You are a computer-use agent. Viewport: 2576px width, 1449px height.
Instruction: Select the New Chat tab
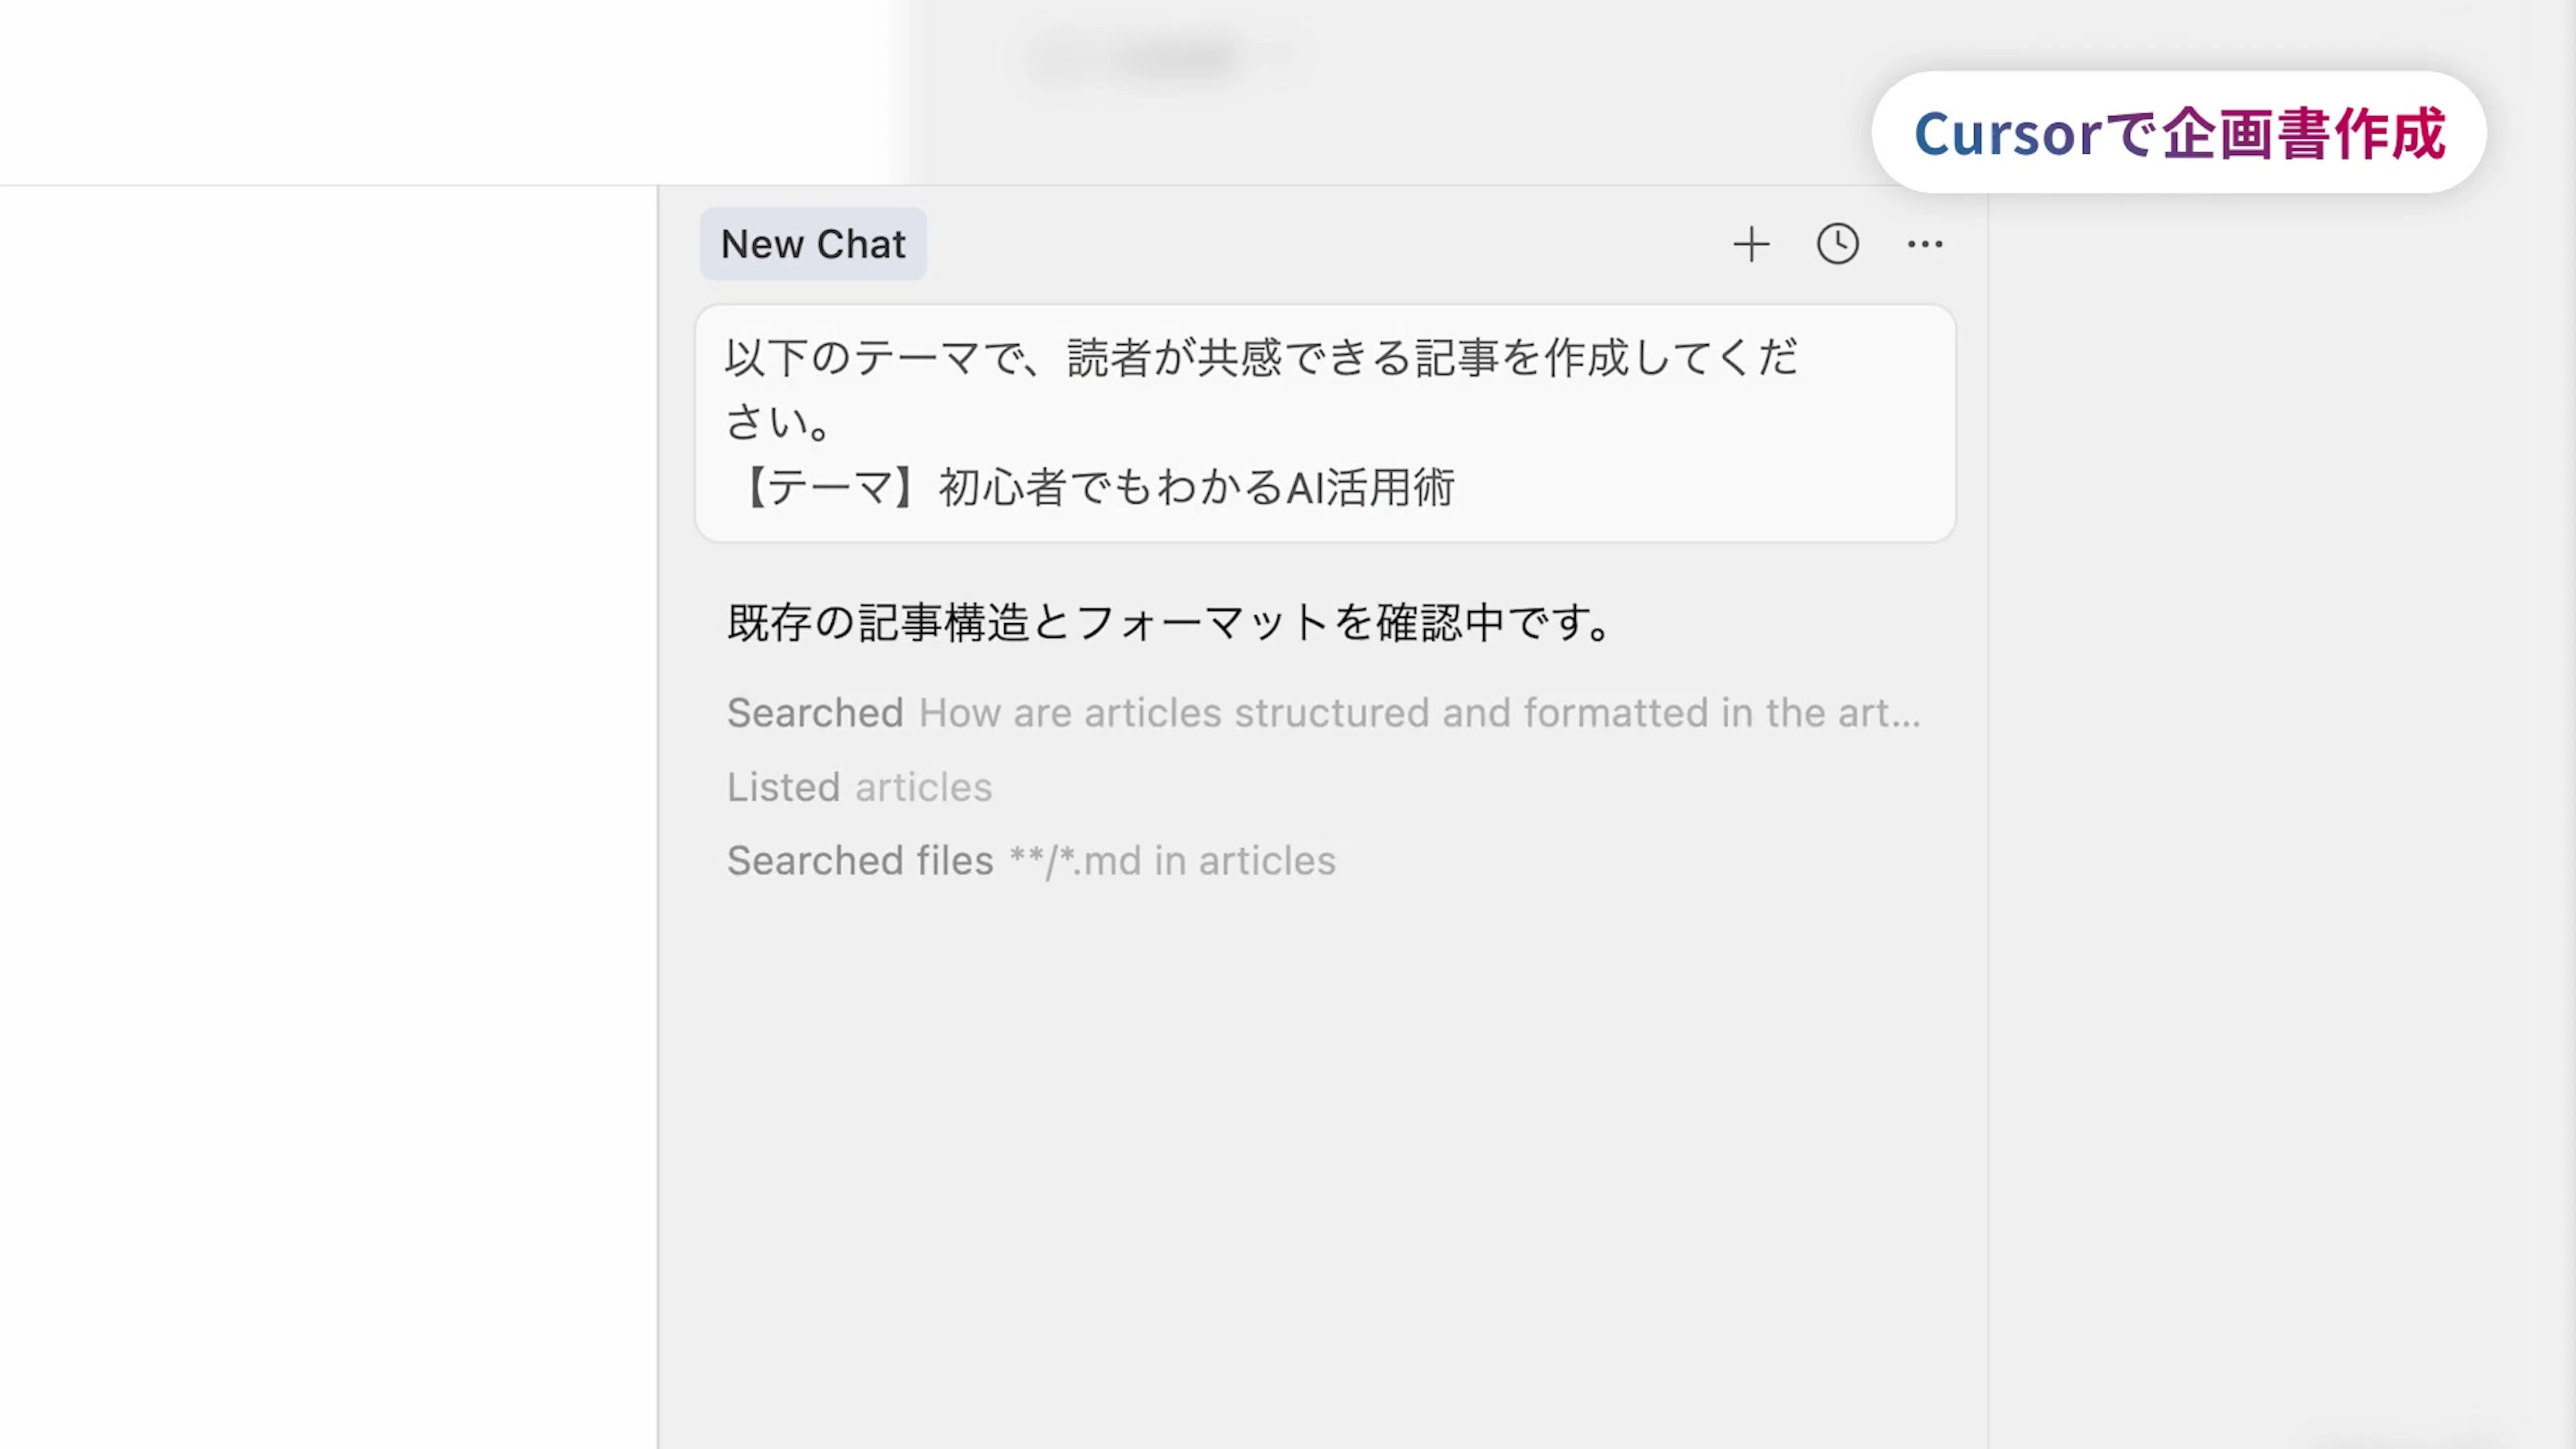813,244
